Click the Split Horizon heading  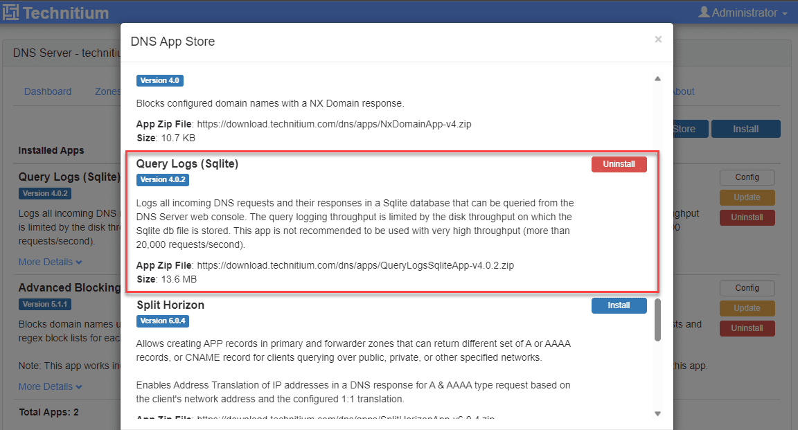pos(170,305)
